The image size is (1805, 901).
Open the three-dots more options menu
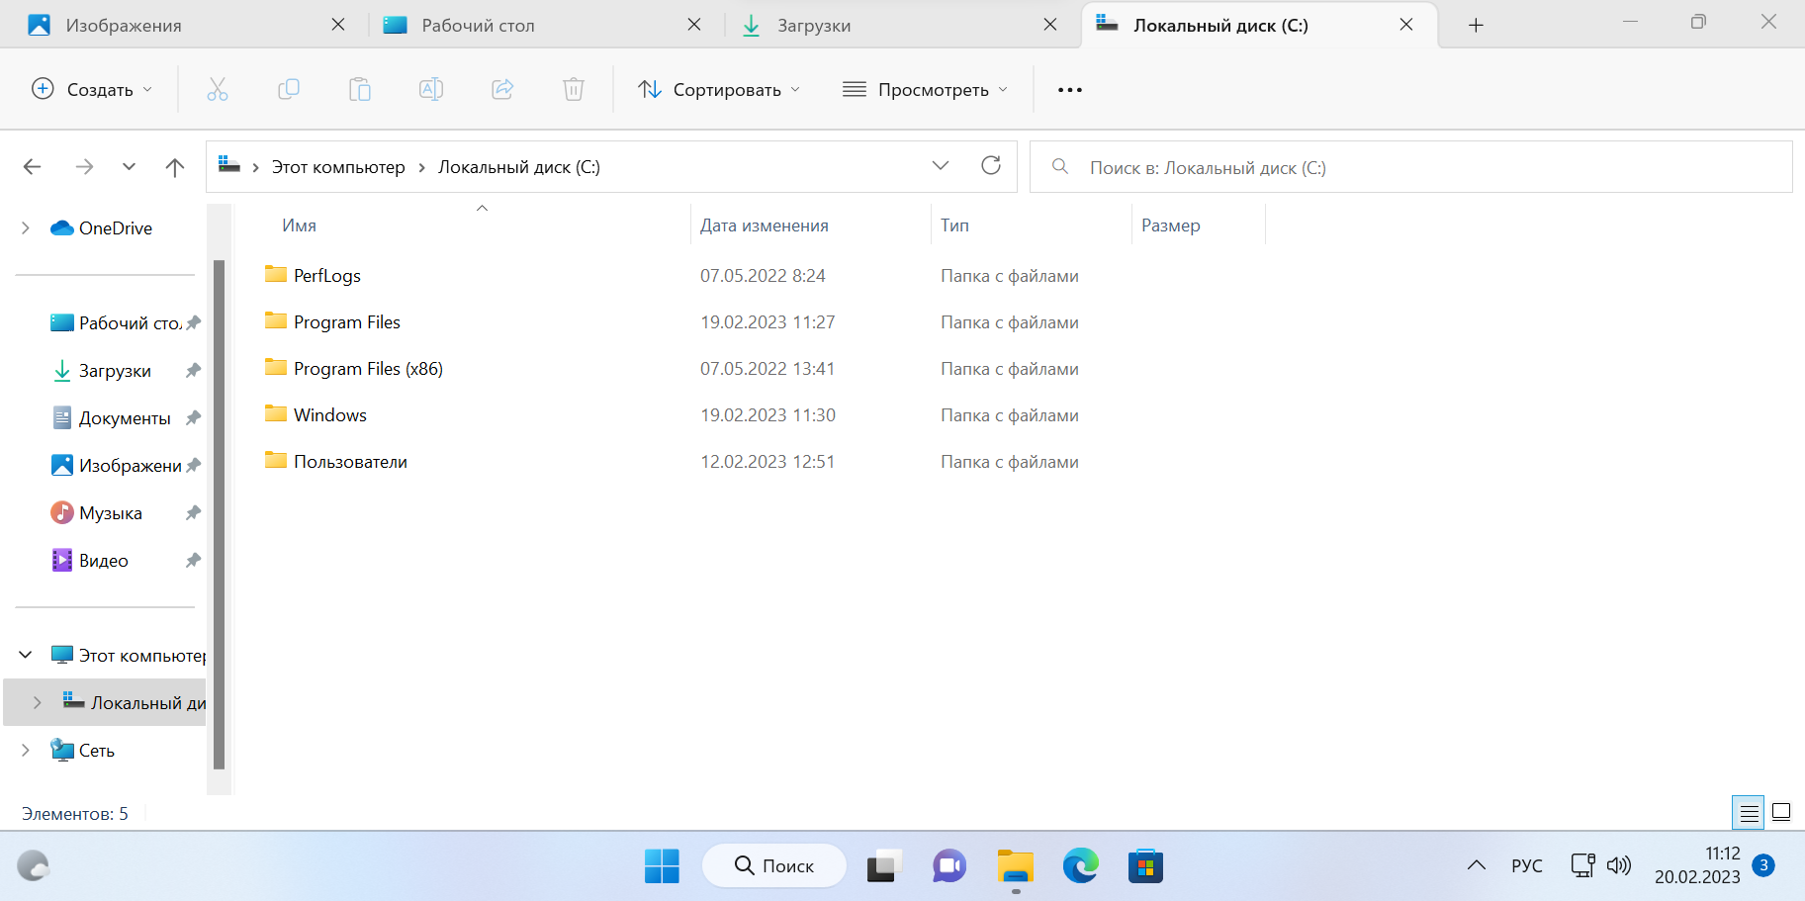[x=1070, y=90]
